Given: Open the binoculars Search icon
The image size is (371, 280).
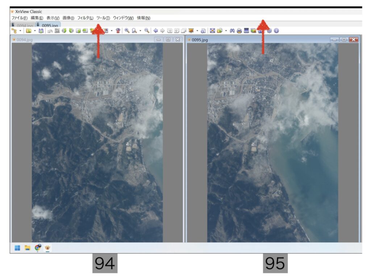Looking at the screenshot, I should pyautogui.click(x=233, y=31).
